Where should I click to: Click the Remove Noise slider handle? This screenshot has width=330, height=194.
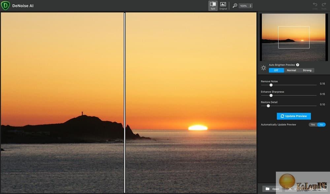271,85
